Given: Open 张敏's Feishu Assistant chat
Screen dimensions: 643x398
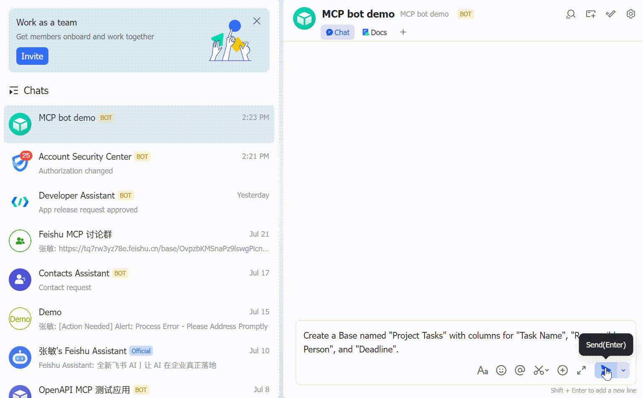Looking at the screenshot, I should tap(139, 357).
